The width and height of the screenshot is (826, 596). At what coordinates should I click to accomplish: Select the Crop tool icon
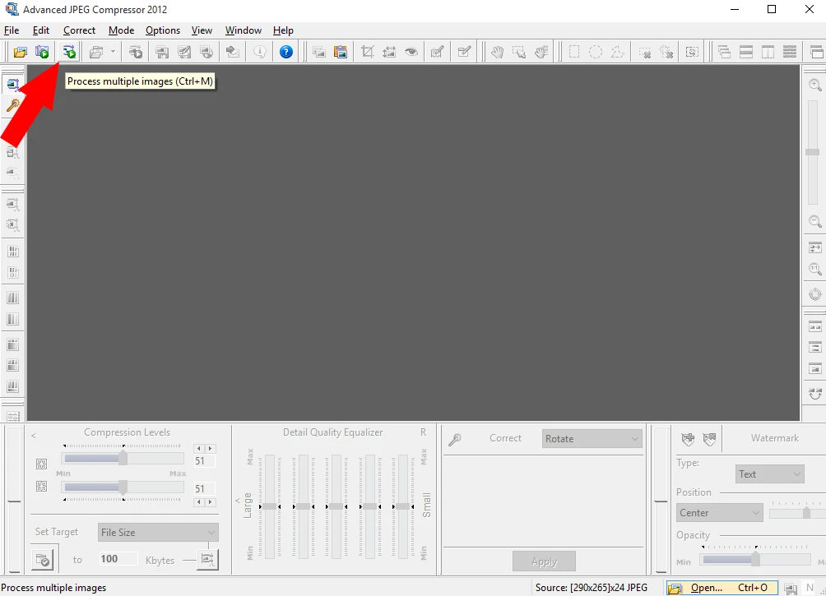coord(368,52)
